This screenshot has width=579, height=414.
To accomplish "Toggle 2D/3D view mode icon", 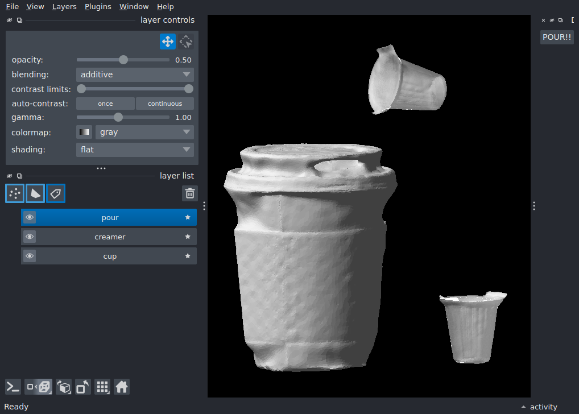I will click(39, 387).
